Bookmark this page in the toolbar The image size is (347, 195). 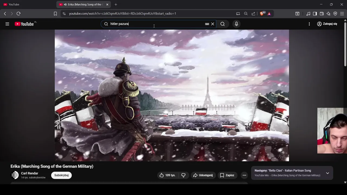(x=55, y=14)
